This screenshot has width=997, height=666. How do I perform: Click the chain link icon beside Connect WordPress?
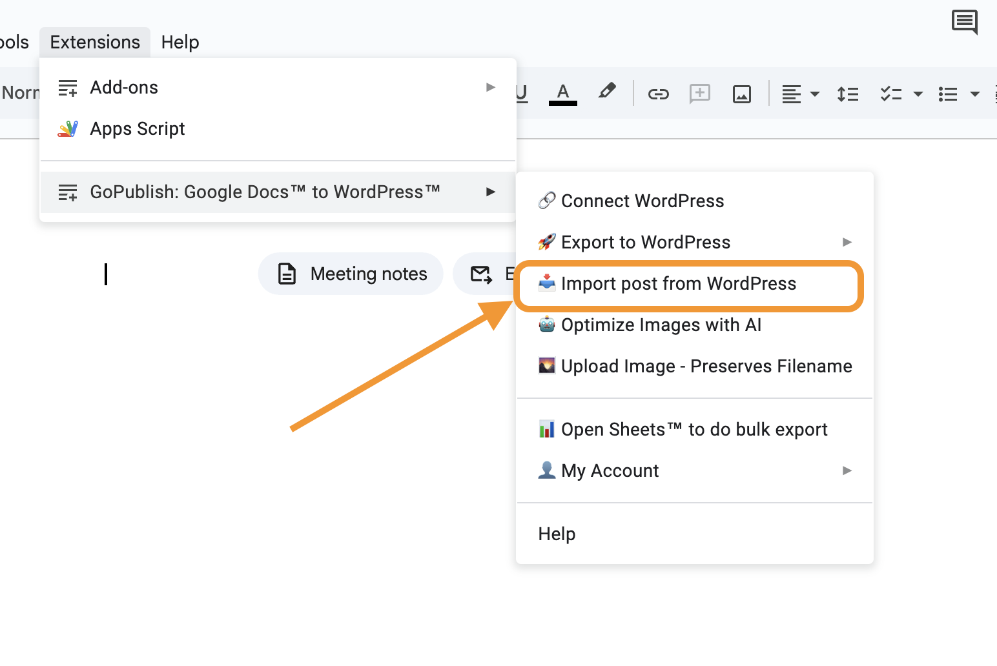(x=547, y=201)
